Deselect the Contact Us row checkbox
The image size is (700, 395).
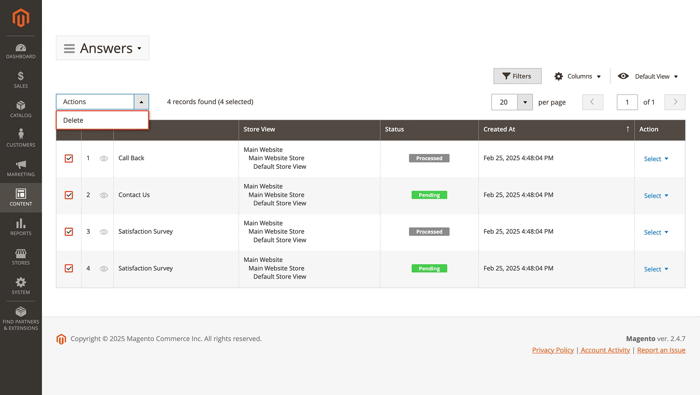69,195
